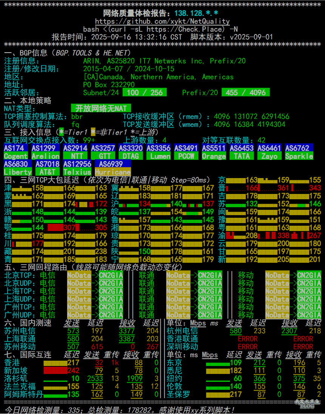Click the 北京TCP row label
The image size is (325, 414).
pyautogui.click(x=20, y=275)
